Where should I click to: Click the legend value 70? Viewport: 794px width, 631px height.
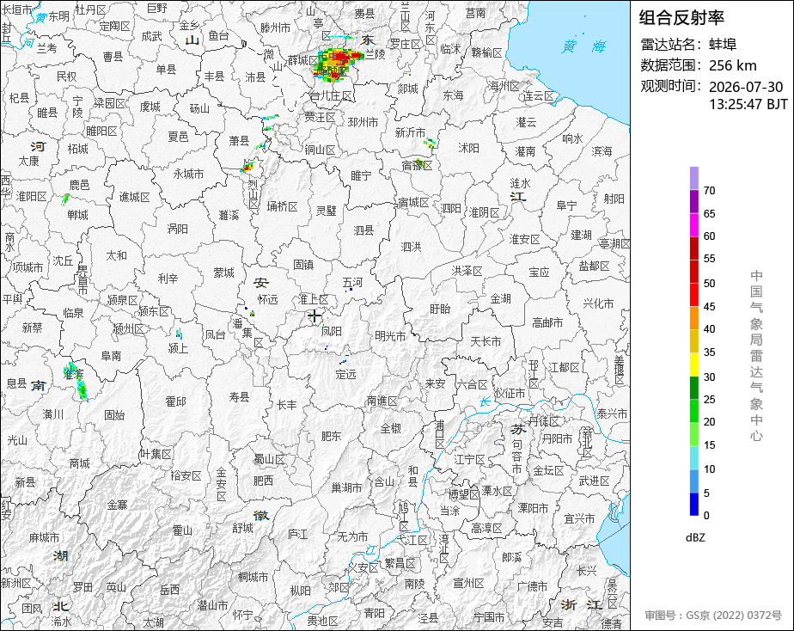[710, 190]
